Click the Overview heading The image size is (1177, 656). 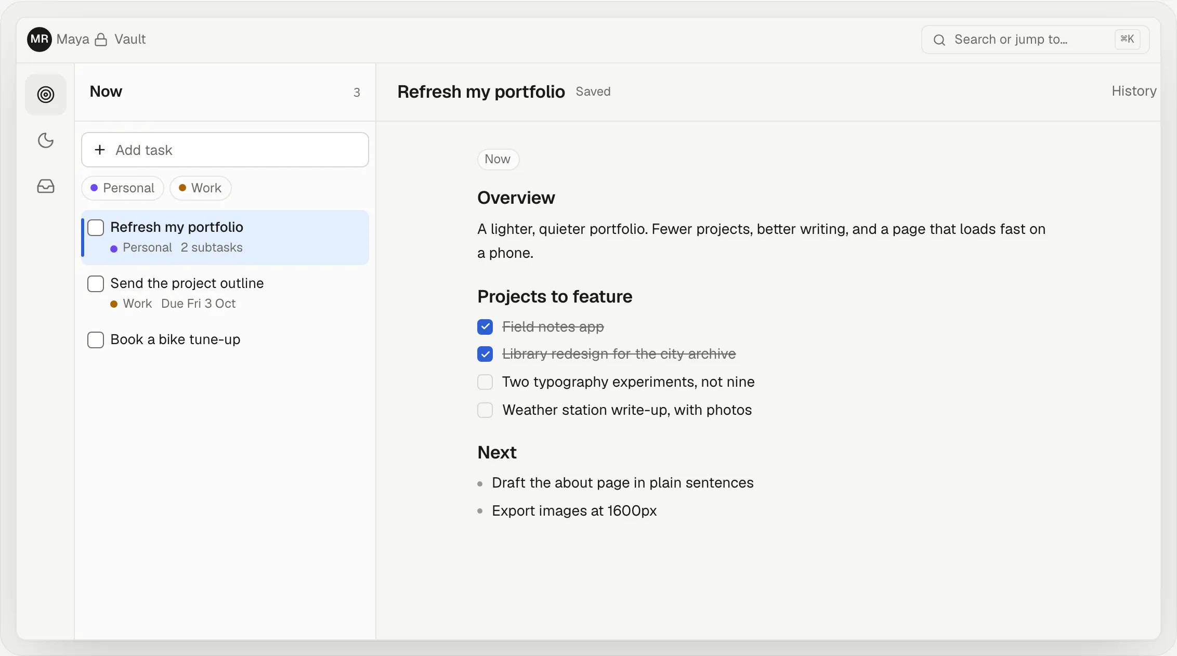(x=516, y=198)
